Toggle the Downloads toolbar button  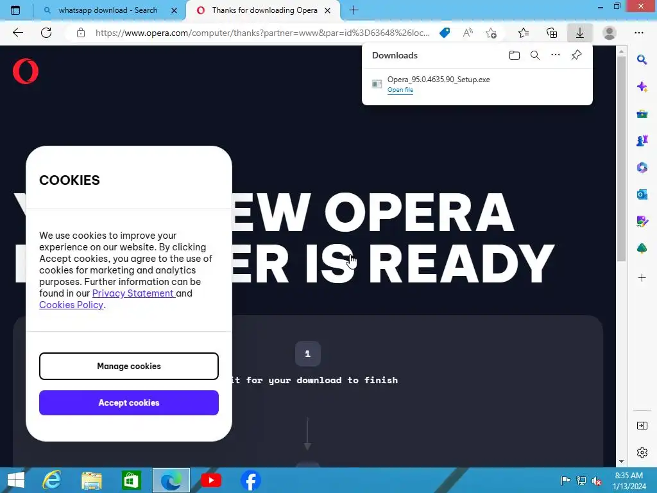(x=580, y=33)
